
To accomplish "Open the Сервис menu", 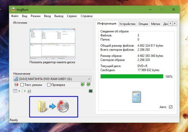I will [x=72, y=16].
